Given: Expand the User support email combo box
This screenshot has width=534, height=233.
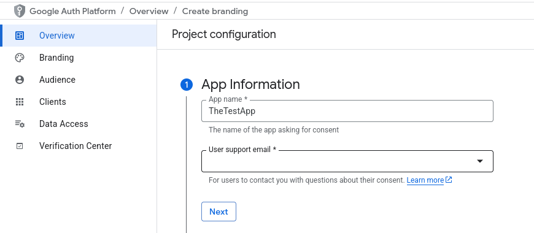Looking at the screenshot, I should pyautogui.click(x=347, y=161).
